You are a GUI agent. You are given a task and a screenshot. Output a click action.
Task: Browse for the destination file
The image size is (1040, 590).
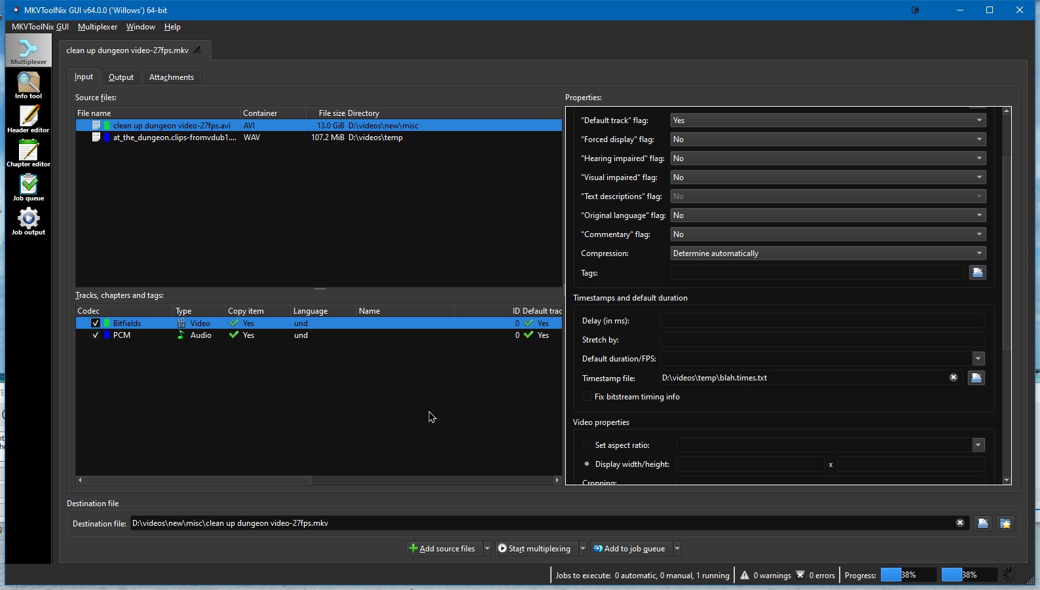982,523
